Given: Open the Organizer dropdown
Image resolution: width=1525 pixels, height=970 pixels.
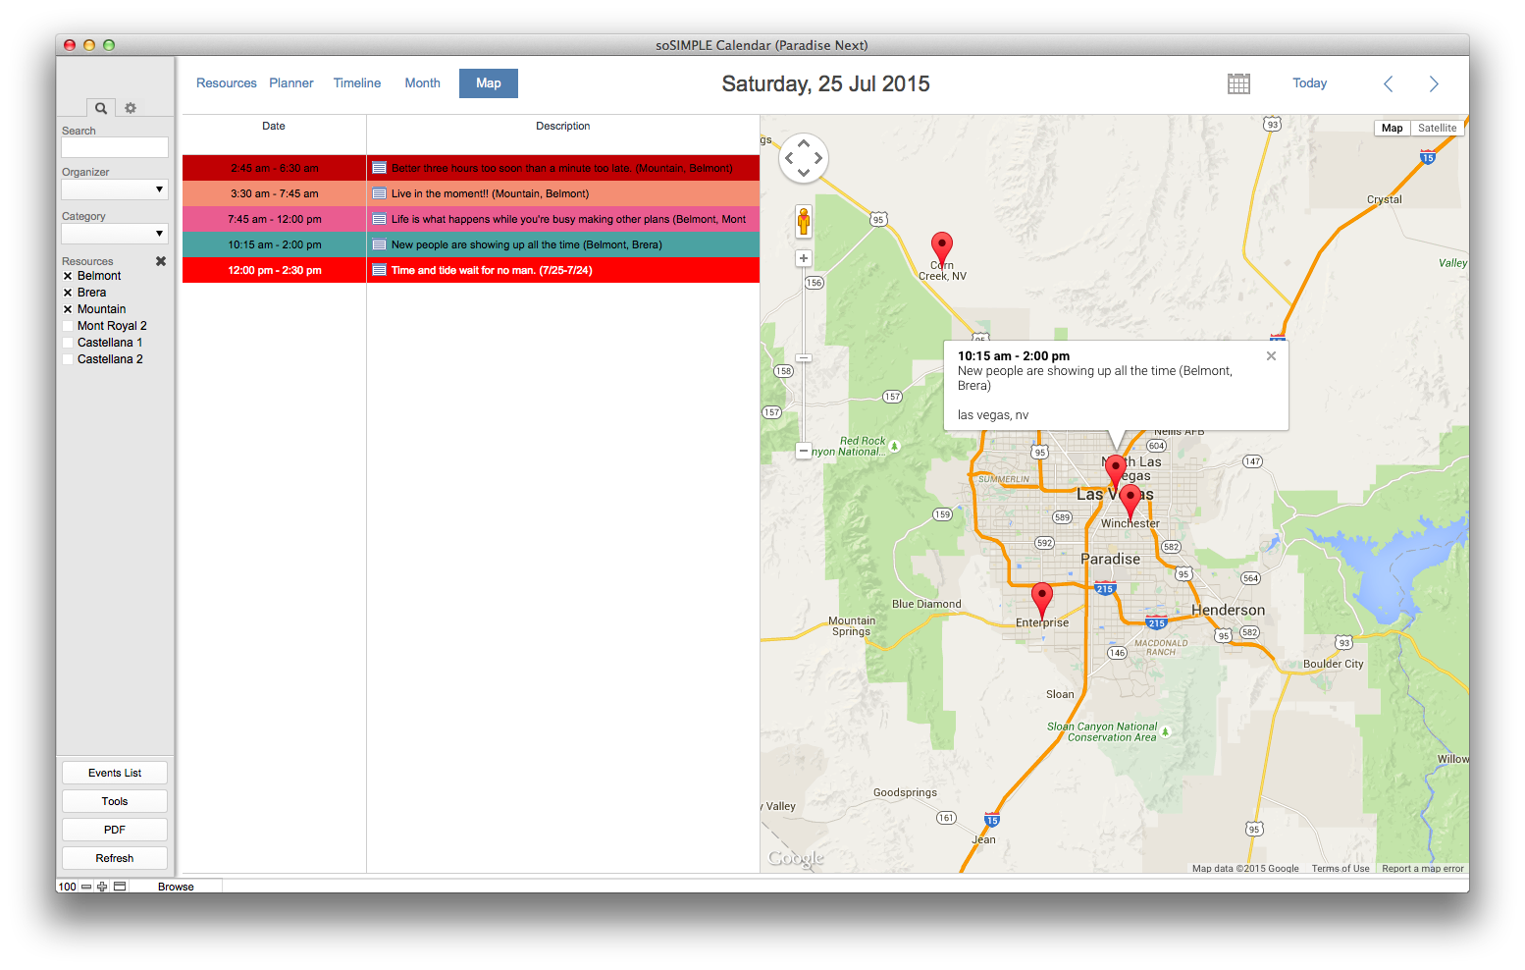Looking at the screenshot, I should (x=115, y=189).
